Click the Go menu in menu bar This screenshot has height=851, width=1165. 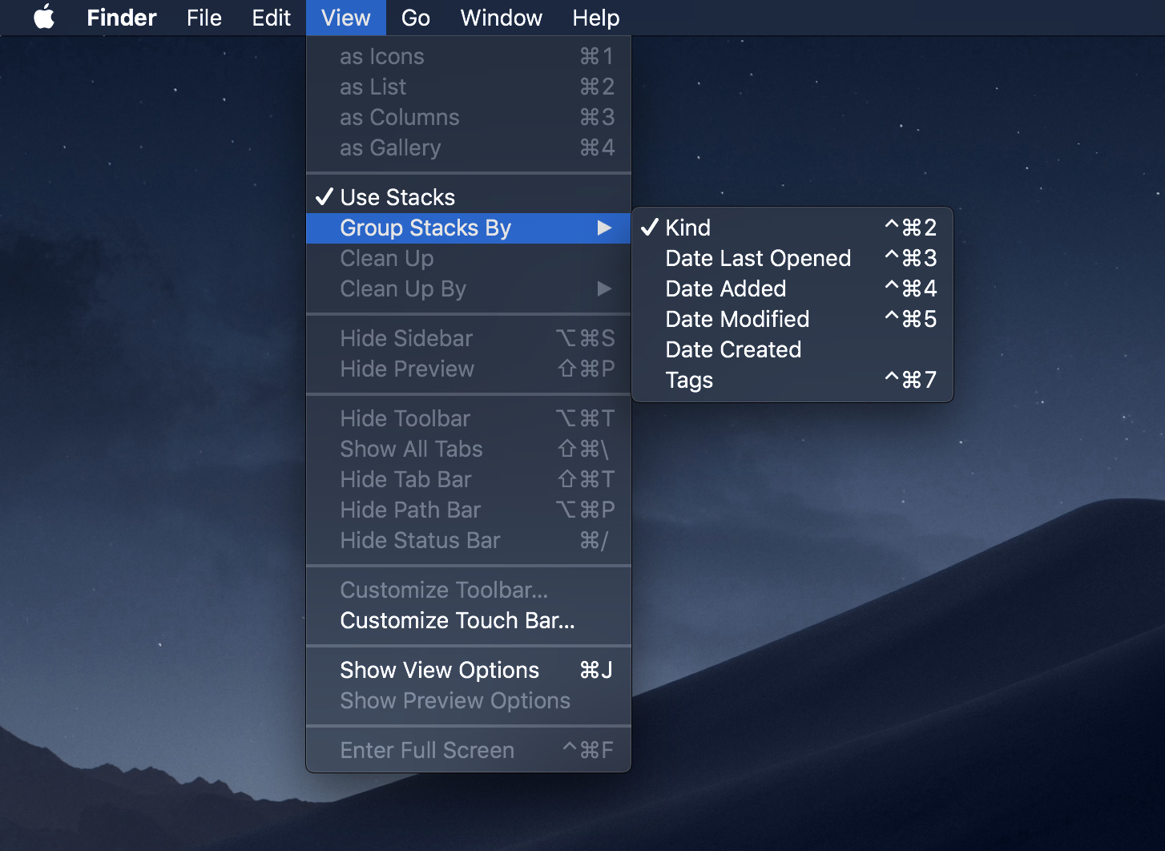(415, 18)
